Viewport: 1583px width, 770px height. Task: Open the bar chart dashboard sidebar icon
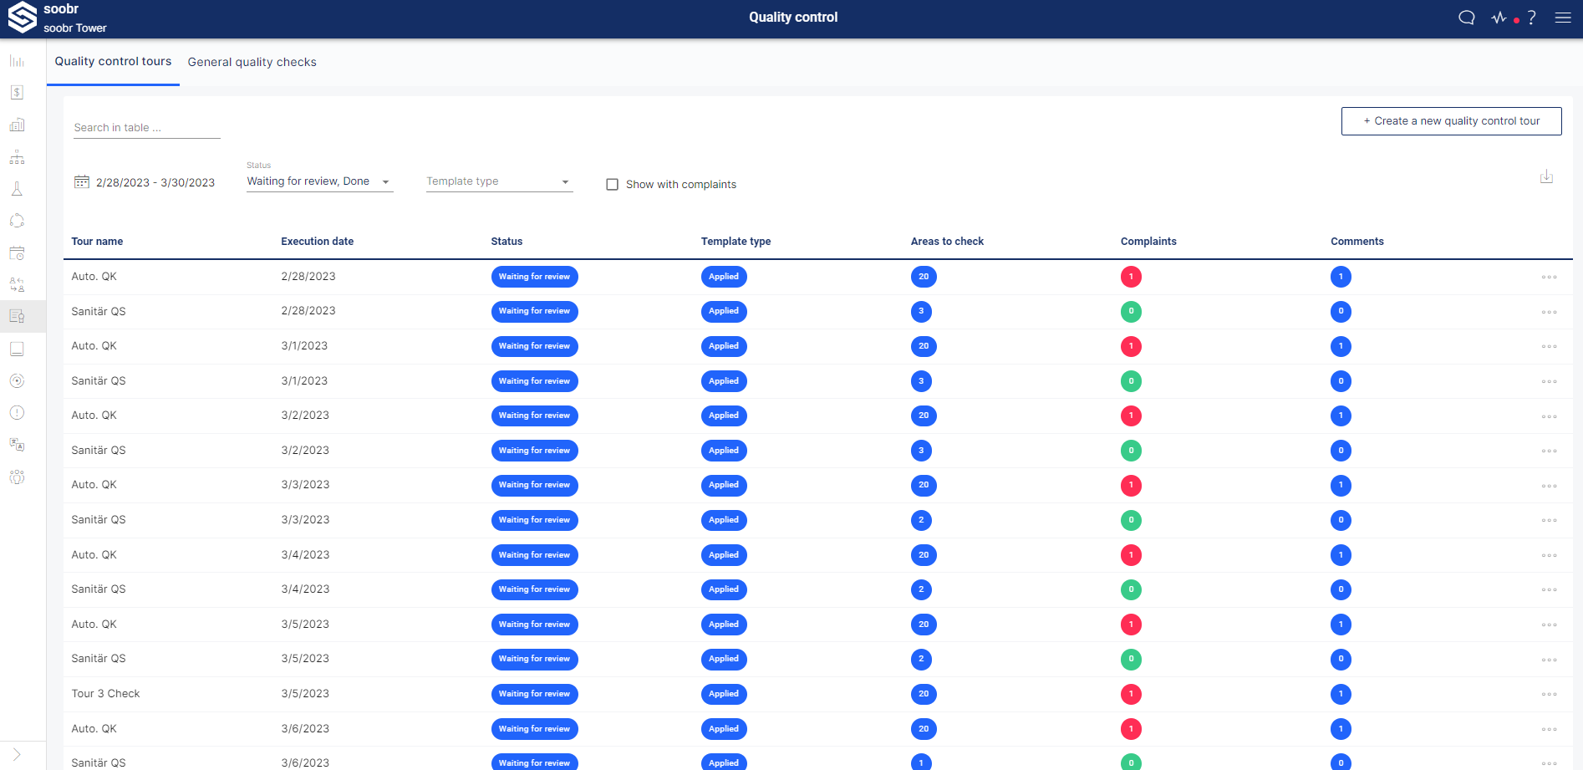tap(17, 61)
